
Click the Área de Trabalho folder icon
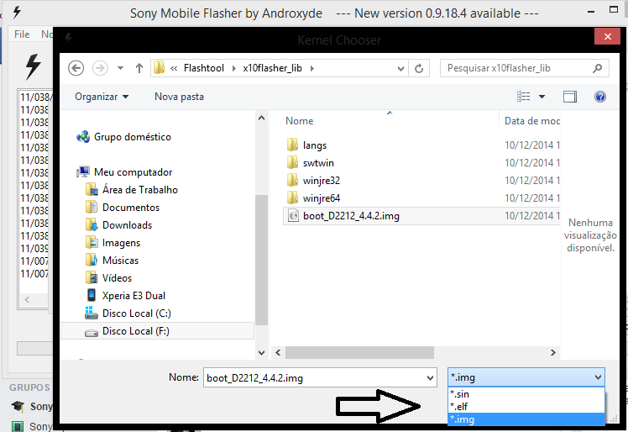[x=92, y=189]
